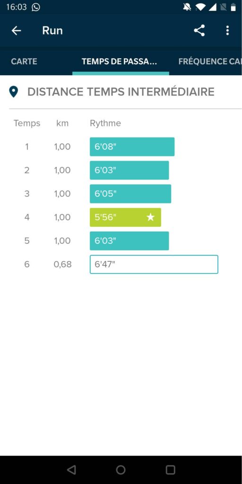Tap the location pin icon
This screenshot has width=242, height=484.
(x=14, y=92)
